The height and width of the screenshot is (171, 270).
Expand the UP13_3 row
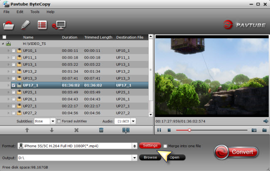(8, 78)
